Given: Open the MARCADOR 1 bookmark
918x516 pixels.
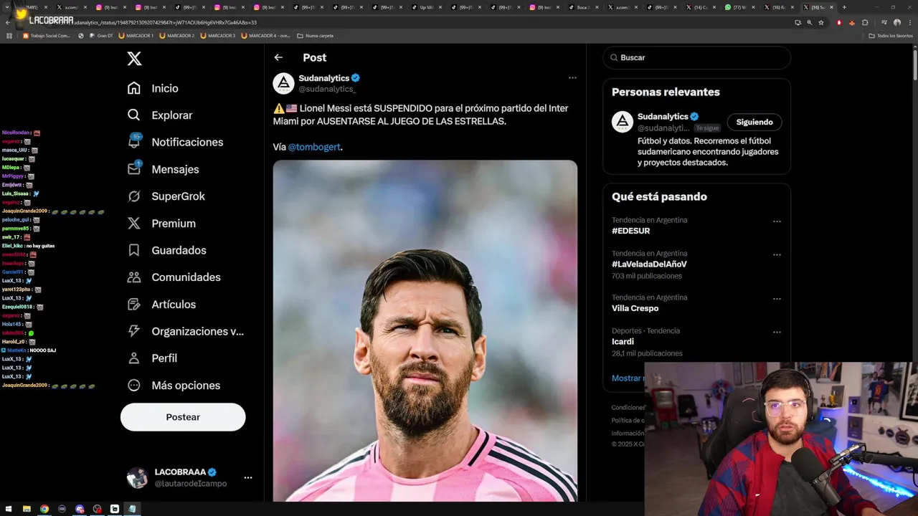Looking at the screenshot, I should point(136,36).
